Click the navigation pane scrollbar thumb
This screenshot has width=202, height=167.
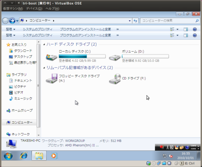(x=39, y=86)
